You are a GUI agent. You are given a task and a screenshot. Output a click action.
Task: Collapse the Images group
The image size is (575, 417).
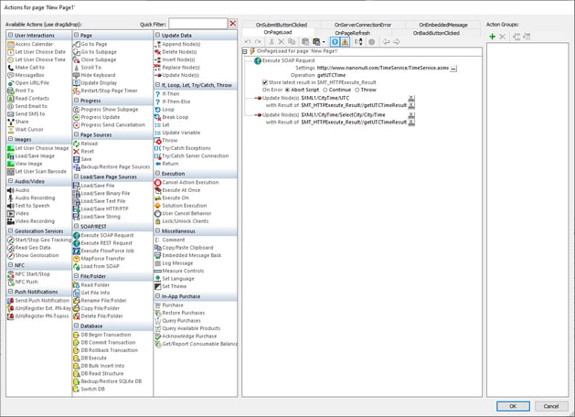coord(10,139)
